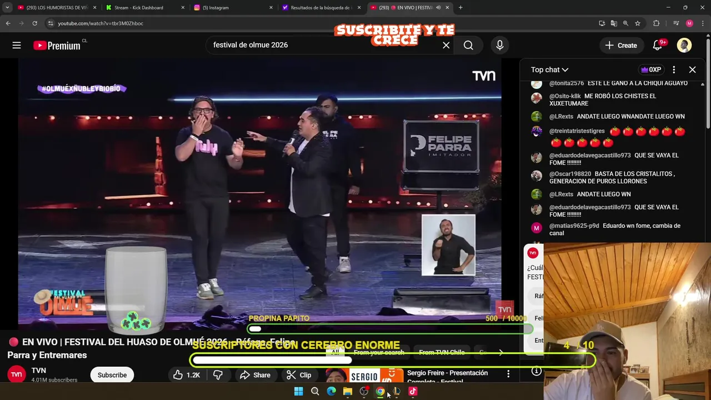
Task: Open the 0XP crown points badge
Action: (x=651, y=69)
